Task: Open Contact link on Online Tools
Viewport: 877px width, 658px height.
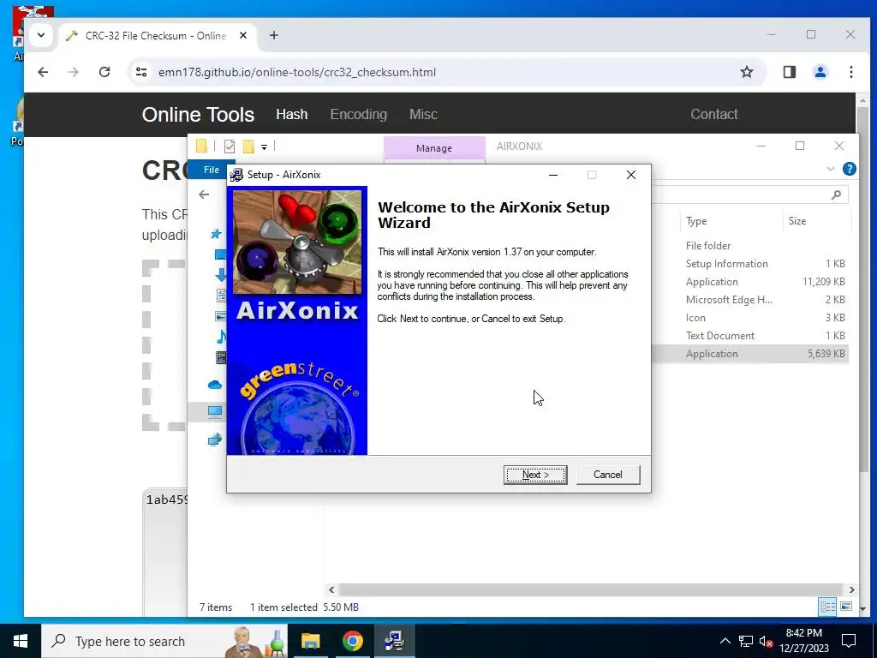Action: (x=713, y=114)
